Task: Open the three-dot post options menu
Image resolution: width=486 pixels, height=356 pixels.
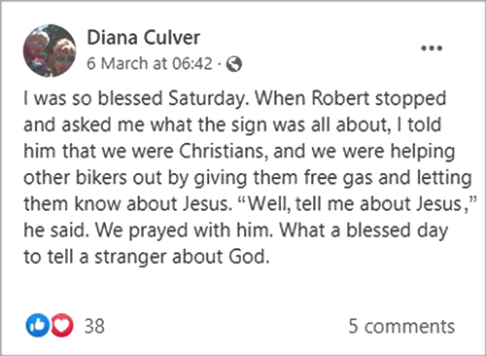Action: (432, 49)
